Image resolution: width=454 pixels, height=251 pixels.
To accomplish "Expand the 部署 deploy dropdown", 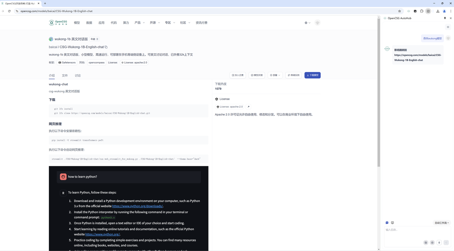I will pyautogui.click(x=275, y=75).
